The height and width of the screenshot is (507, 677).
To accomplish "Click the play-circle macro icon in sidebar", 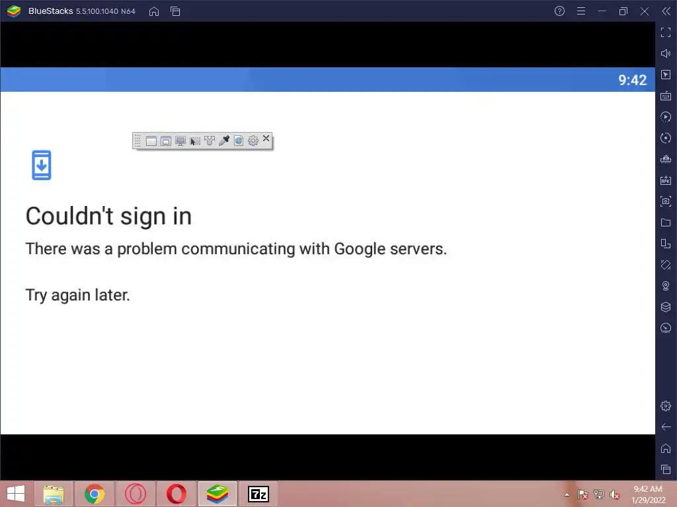I will [666, 117].
